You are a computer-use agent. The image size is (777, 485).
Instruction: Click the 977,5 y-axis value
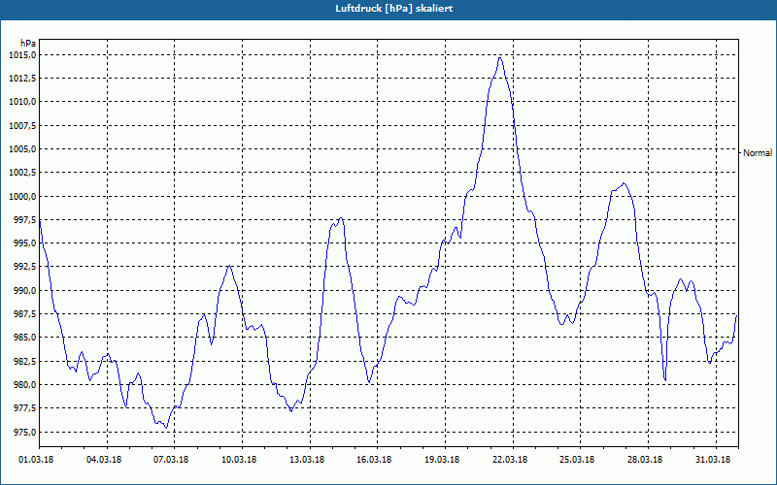pyautogui.click(x=24, y=408)
